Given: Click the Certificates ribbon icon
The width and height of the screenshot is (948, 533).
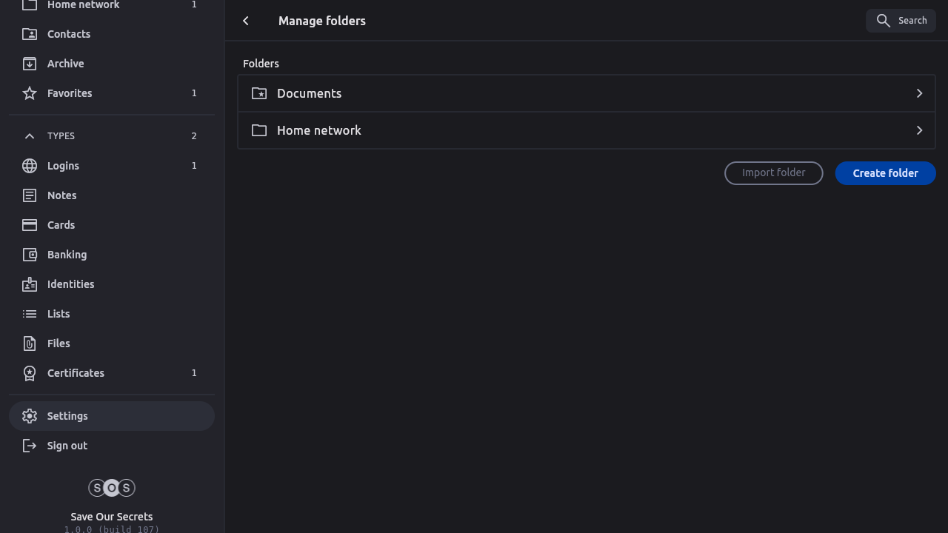Looking at the screenshot, I should pyautogui.click(x=30, y=373).
